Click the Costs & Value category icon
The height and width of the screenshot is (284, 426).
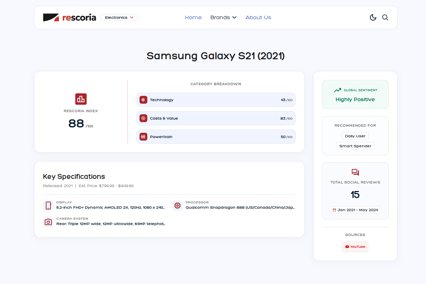(x=143, y=118)
